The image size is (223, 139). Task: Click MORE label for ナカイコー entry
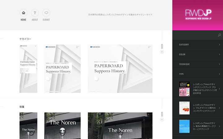coord(162,46)
